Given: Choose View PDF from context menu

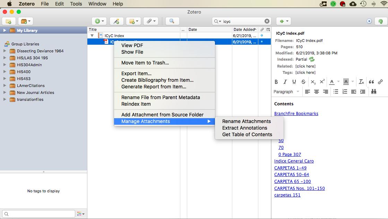Looking at the screenshot, I should [132, 45].
